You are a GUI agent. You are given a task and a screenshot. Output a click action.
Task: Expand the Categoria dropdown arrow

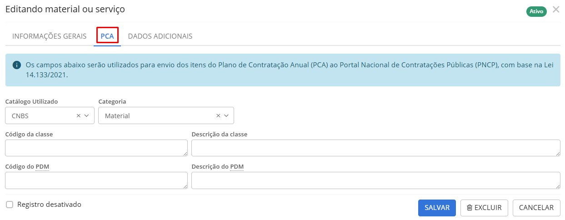click(x=226, y=115)
